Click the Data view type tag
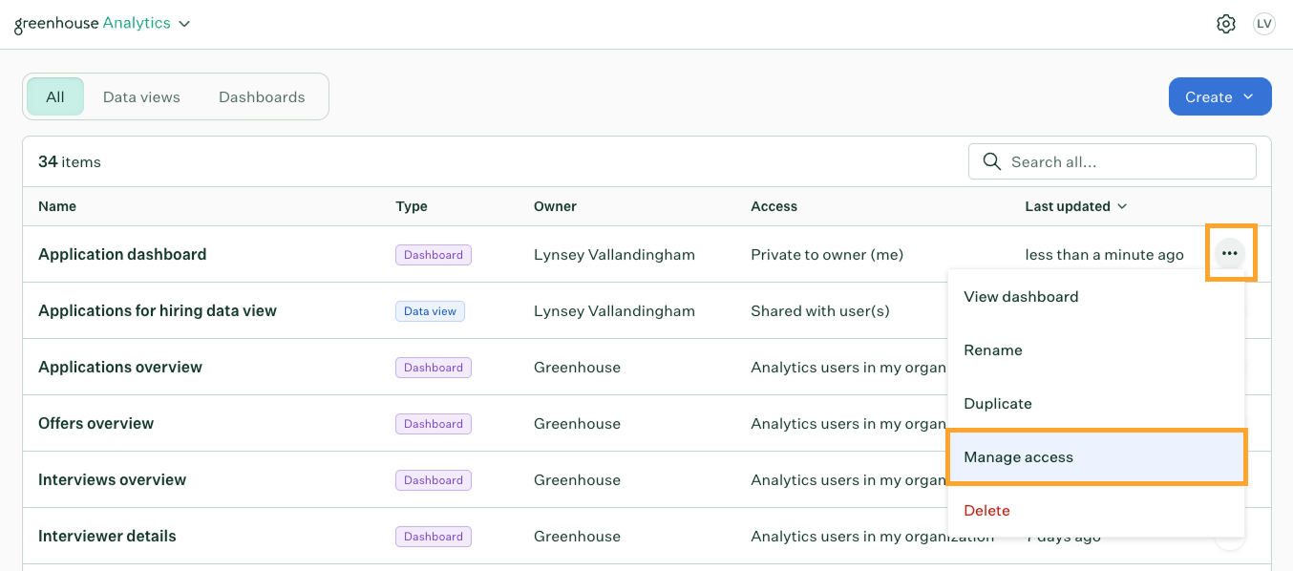Screen dimensions: 1293x571 [x=430, y=311]
